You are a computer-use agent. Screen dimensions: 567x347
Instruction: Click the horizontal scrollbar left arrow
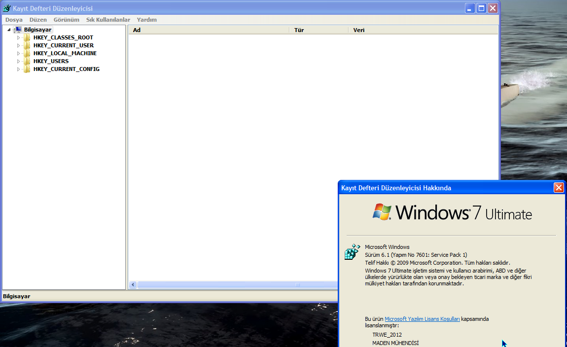click(x=133, y=285)
